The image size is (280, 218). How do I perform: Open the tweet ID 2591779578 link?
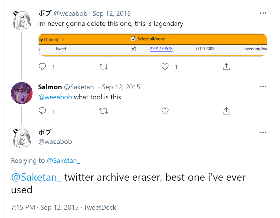pyautogui.click(x=161, y=48)
